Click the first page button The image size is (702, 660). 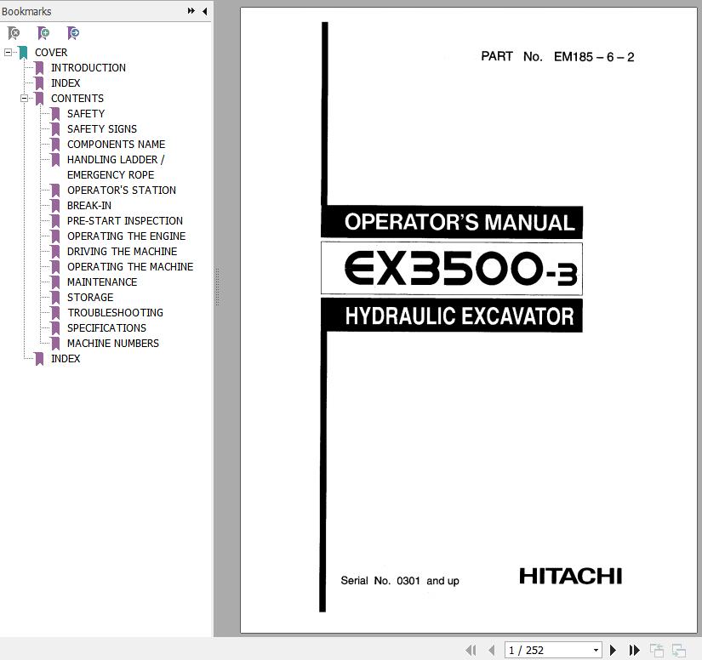[471, 651]
